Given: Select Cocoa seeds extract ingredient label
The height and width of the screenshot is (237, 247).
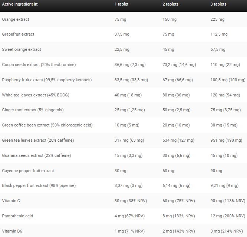Looking at the screenshot, I should click(39, 65).
